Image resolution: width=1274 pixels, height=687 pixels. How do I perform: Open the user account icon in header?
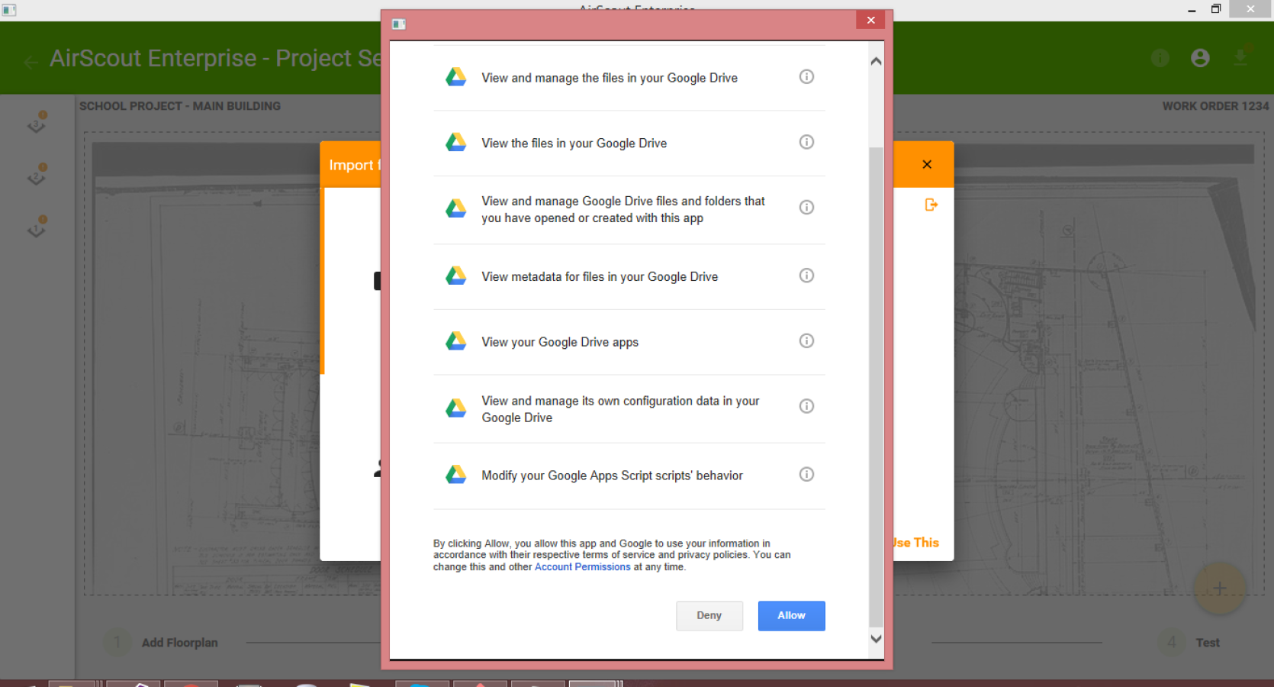1200,58
